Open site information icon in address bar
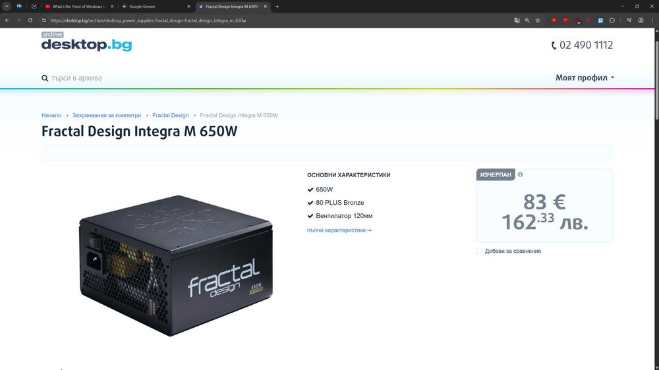Image resolution: width=659 pixels, height=370 pixels. click(x=43, y=20)
